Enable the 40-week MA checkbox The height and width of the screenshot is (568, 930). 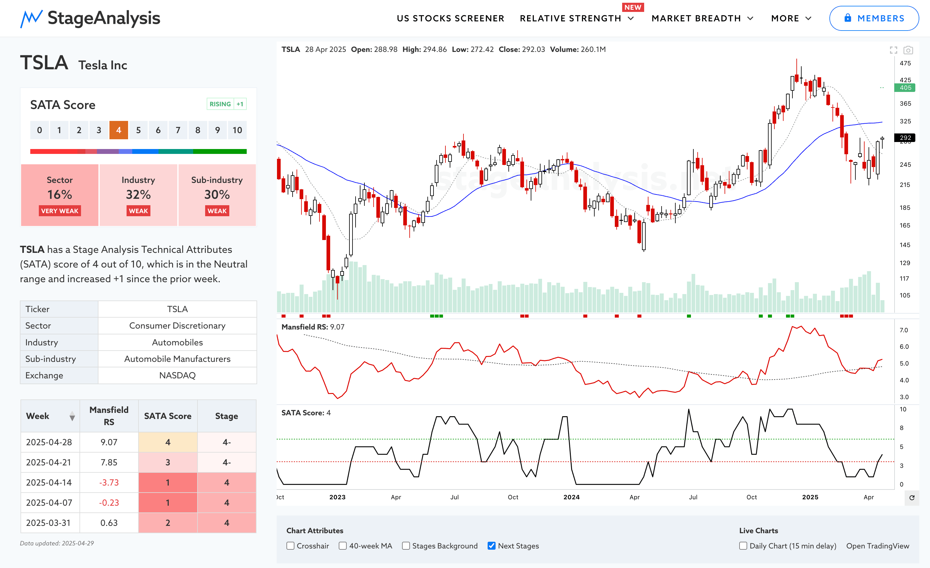pyautogui.click(x=343, y=546)
